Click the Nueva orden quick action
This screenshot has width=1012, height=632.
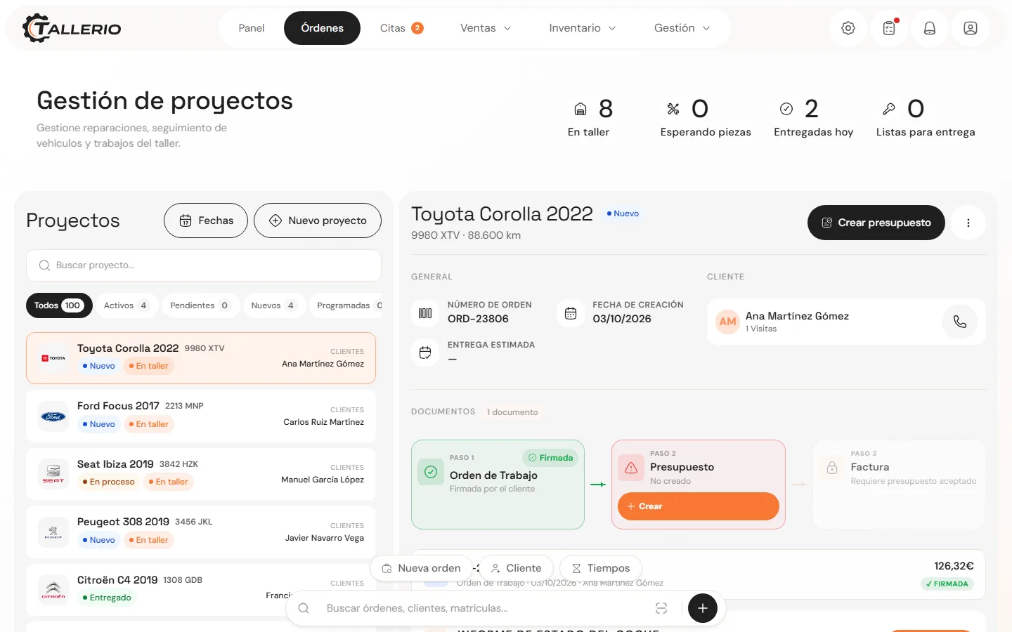pos(421,568)
